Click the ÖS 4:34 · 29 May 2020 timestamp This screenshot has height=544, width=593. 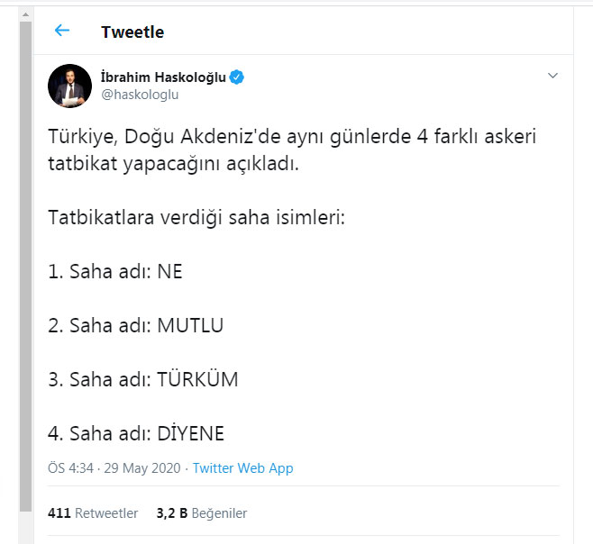coord(115,468)
